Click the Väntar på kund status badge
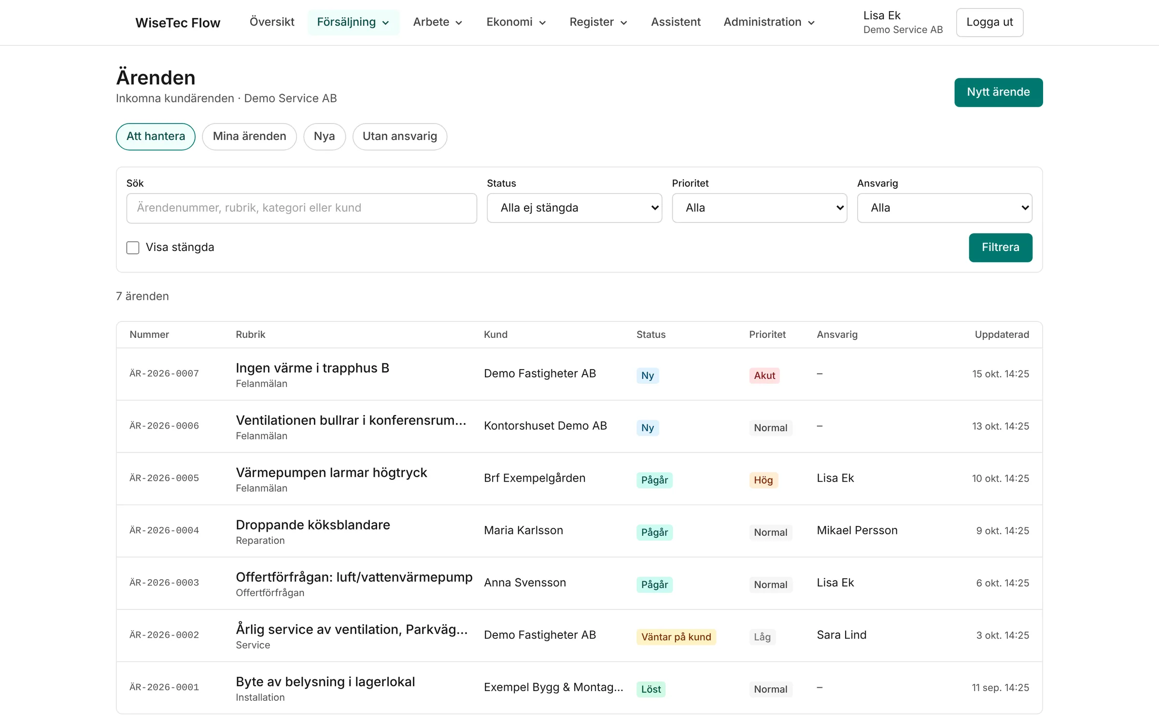The height and width of the screenshot is (724, 1159). coord(676,637)
